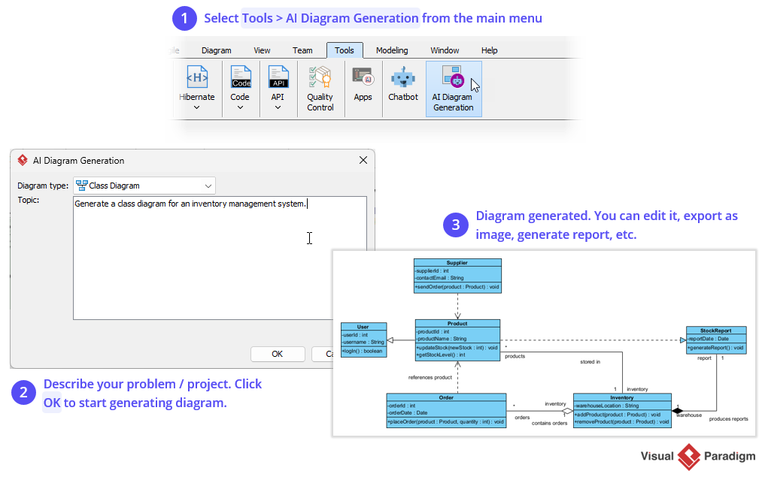Open the Help menu
Viewport: 765px width, 480px height.
(x=489, y=50)
